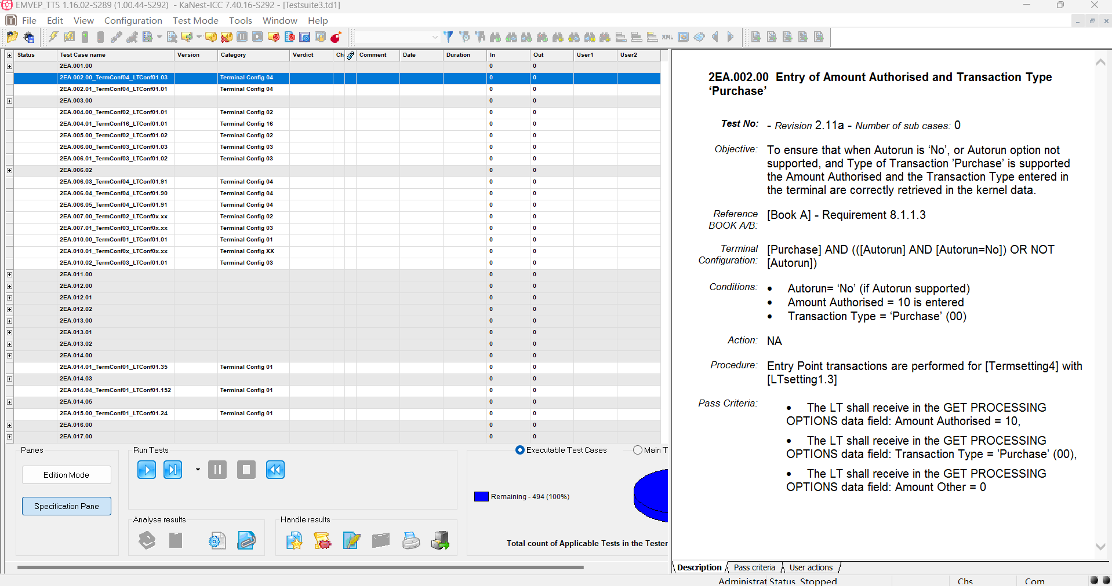Expand the 2EA.011.00 tree node

[9, 274]
